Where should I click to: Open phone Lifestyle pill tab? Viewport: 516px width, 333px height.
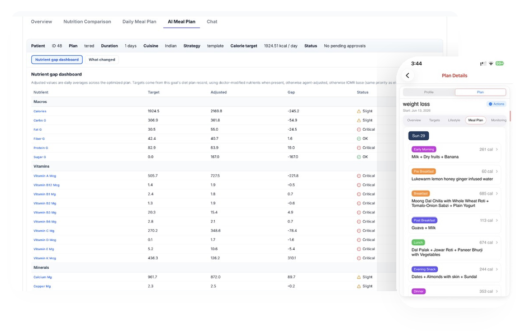(454, 120)
